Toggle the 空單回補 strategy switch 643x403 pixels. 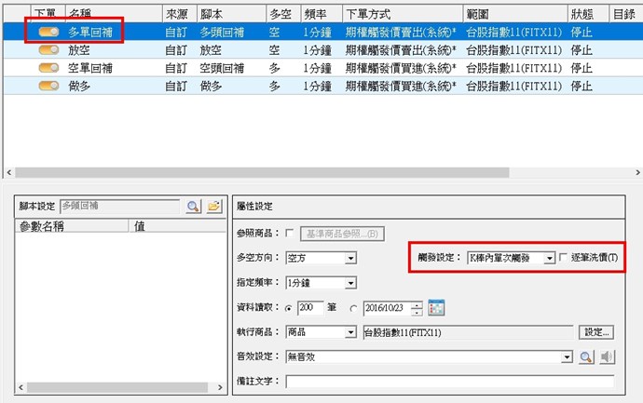pyautogui.click(x=48, y=67)
